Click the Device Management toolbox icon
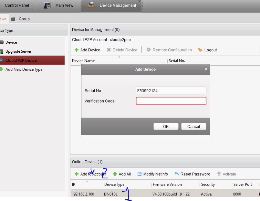The height and width of the screenshot is (201, 260). pos(91,5)
